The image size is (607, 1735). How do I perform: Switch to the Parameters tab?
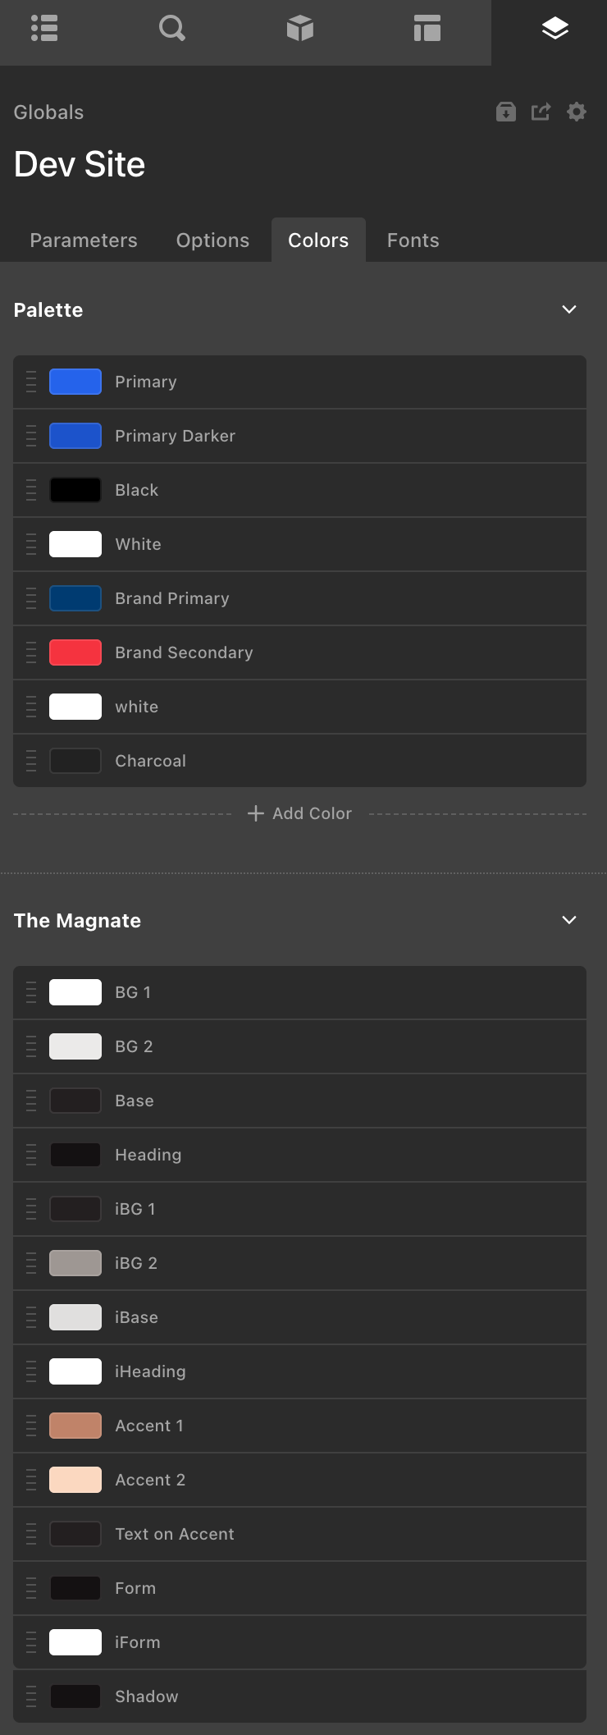(x=84, y=240)
